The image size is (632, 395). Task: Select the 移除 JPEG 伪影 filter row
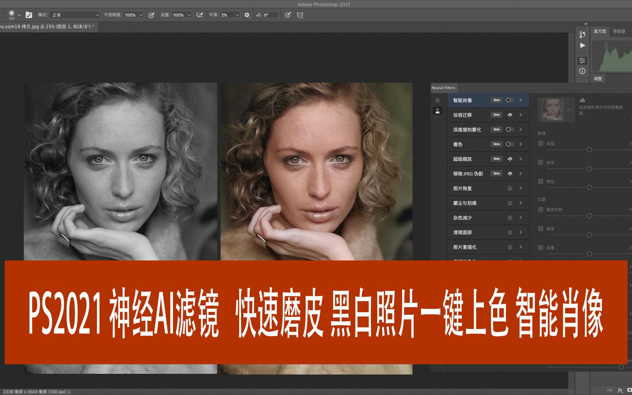pos(488,173)
